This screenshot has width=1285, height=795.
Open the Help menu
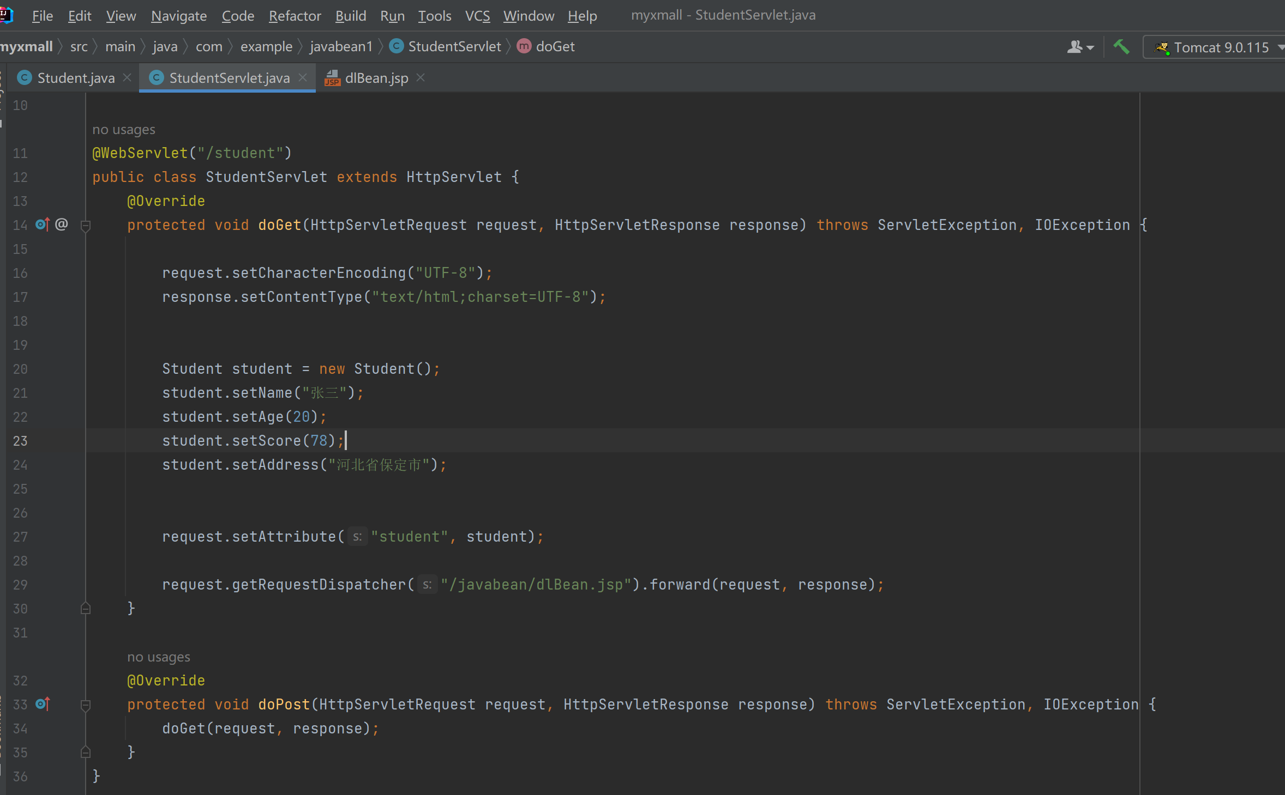click(x=582, y=16)
